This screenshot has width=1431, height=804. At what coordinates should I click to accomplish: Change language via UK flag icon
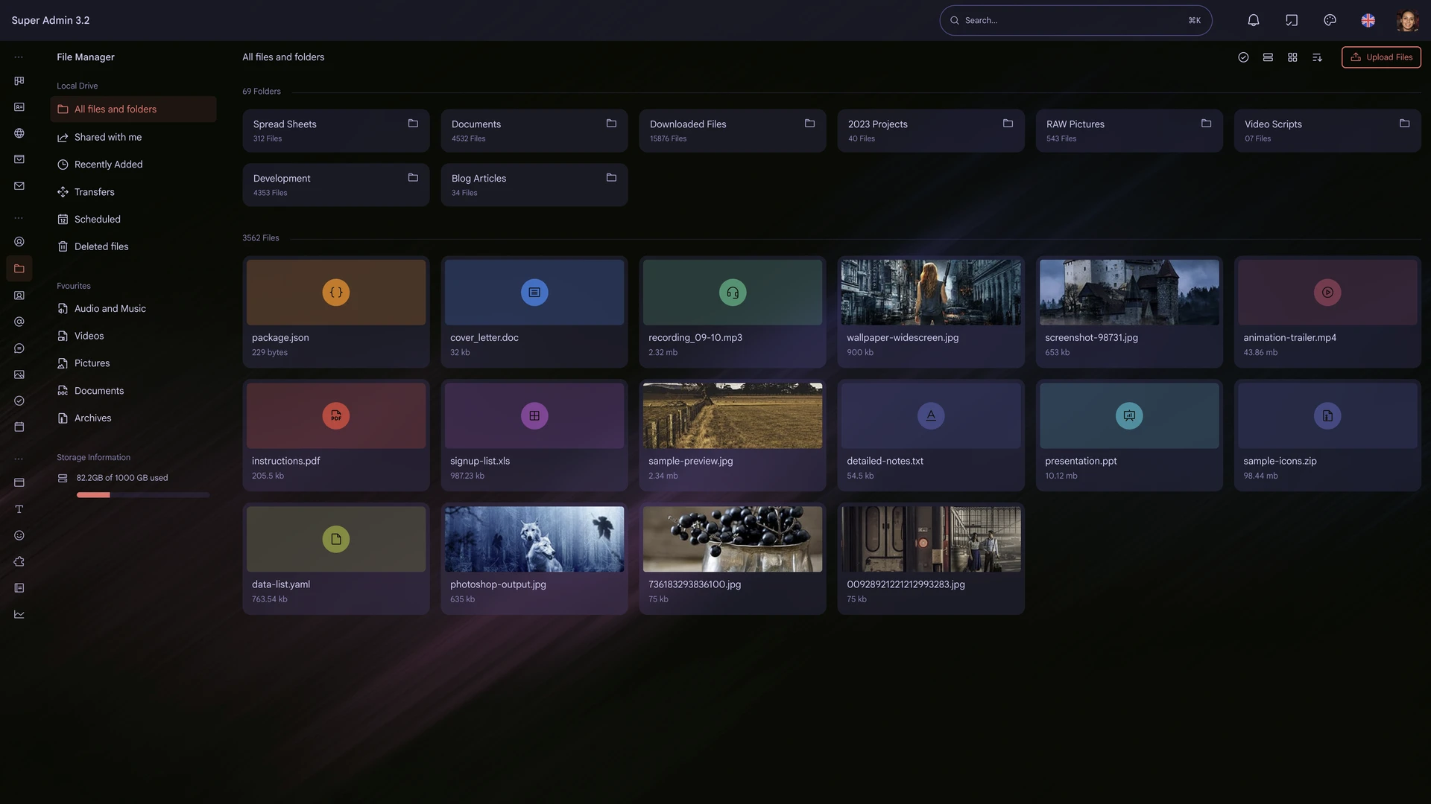tap(1368, 20)
